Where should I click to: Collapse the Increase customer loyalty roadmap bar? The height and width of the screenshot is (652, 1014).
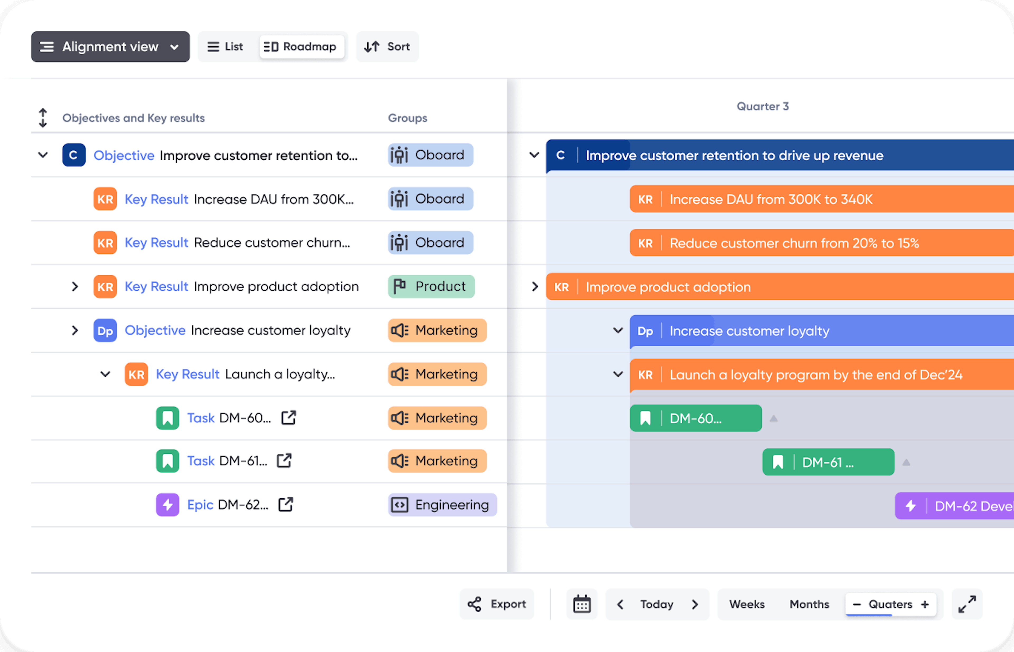click(x=618, y=330)
